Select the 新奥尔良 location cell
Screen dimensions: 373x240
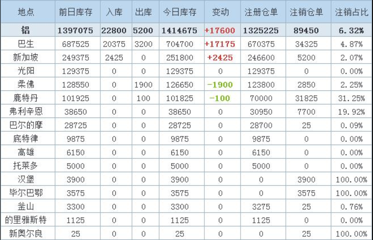(x=26, y=234)
